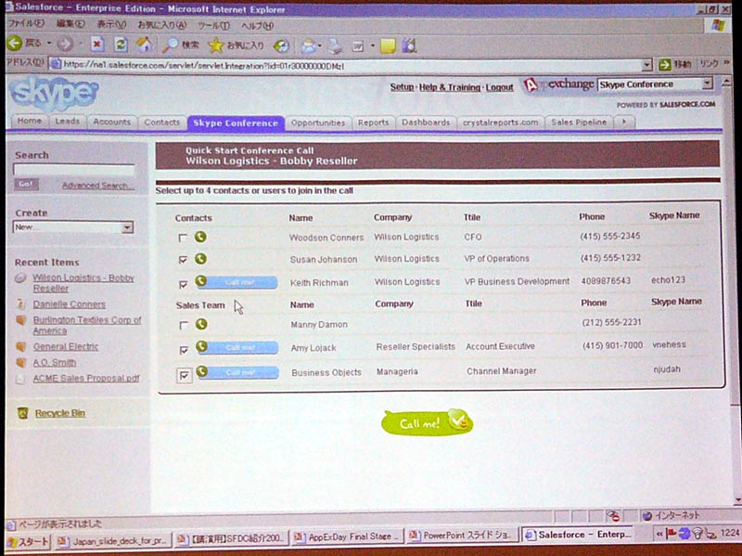The width and height of the screenshot is (742, 556).
Task: Click the AppExchange logo
Action: pos(558,84)
